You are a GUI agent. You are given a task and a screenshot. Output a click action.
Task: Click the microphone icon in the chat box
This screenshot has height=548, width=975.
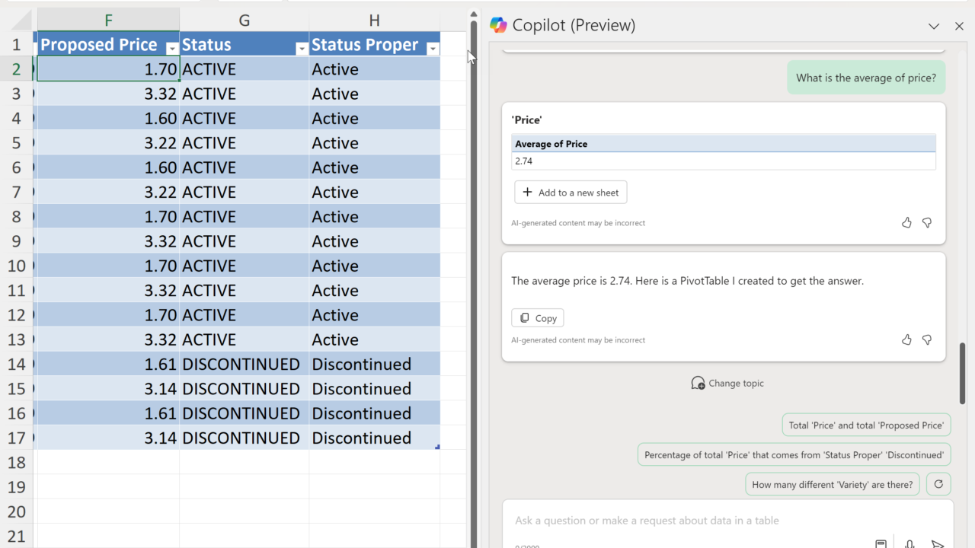[x=909, y=543]
